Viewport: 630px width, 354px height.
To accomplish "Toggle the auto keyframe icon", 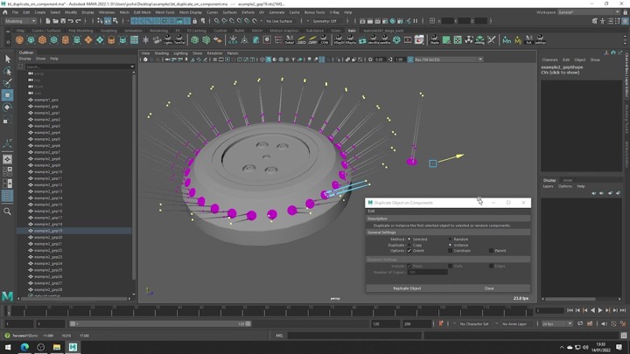I will pyautogui.click(x=441, y=323).
